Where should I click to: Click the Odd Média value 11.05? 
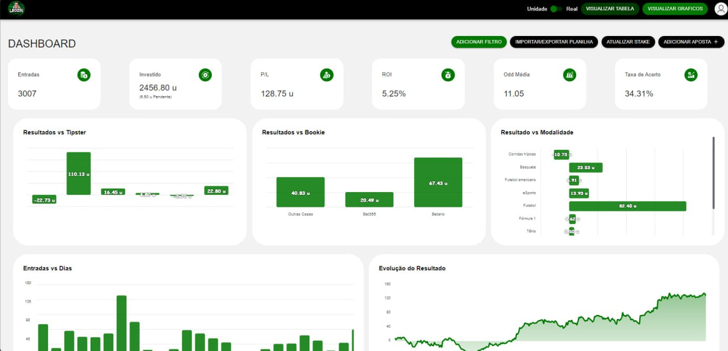click(514, 94)
